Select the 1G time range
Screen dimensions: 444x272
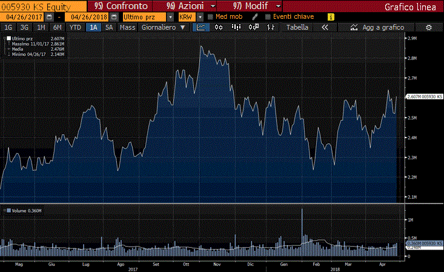coord(8,27)
